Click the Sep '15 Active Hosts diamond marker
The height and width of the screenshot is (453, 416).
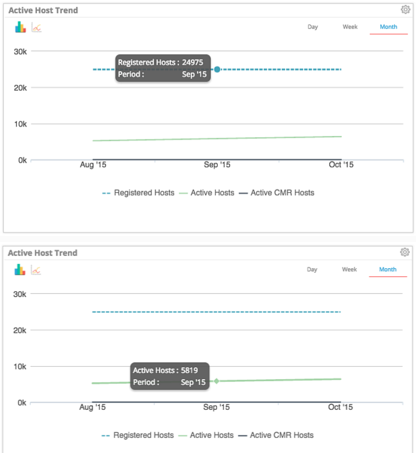[x=217, y=381]
